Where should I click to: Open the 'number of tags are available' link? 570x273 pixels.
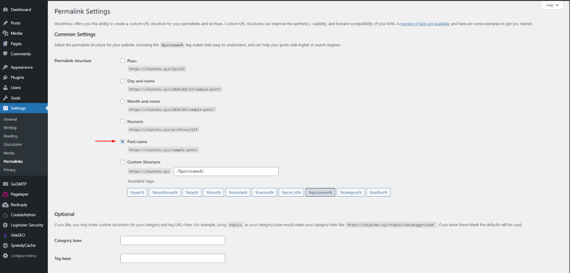(425, 23)
